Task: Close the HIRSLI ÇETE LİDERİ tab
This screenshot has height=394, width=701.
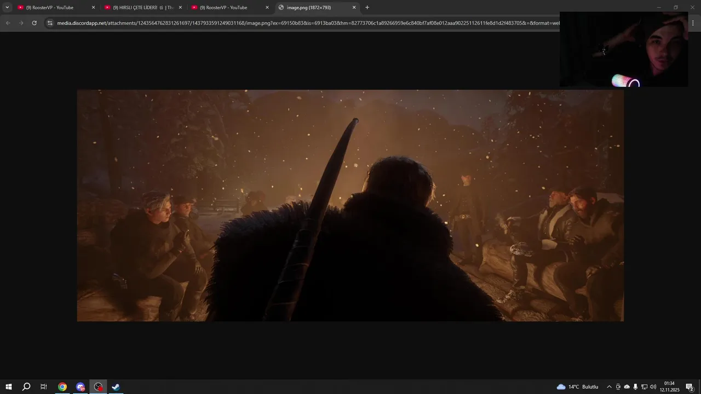Action: 180,8
